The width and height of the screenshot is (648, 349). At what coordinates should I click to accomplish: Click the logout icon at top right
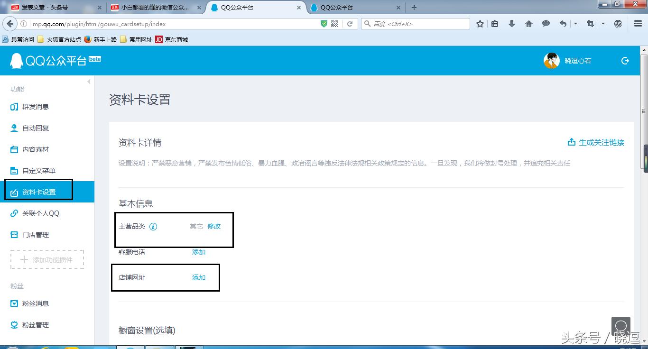tap(625, 61)
